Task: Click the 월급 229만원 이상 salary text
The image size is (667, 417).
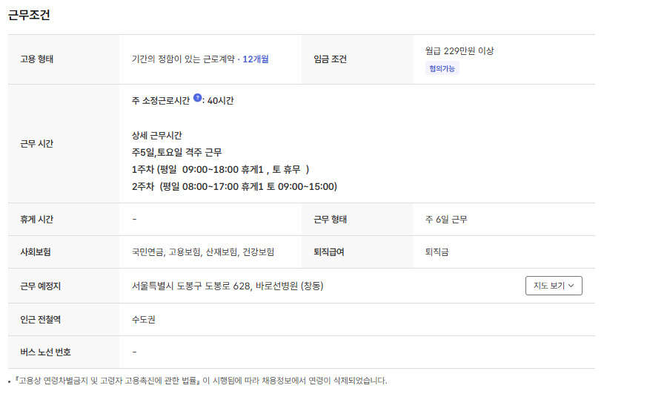Action: [x=459, y=50]
